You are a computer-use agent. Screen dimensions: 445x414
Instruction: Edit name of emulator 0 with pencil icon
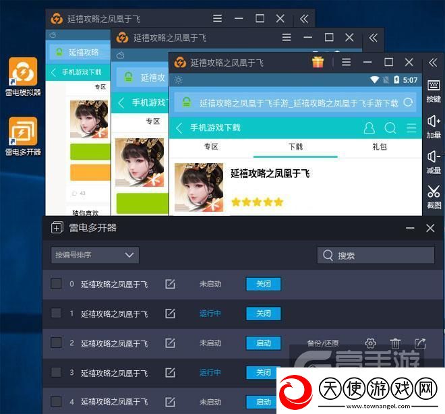tap(170, 284)
